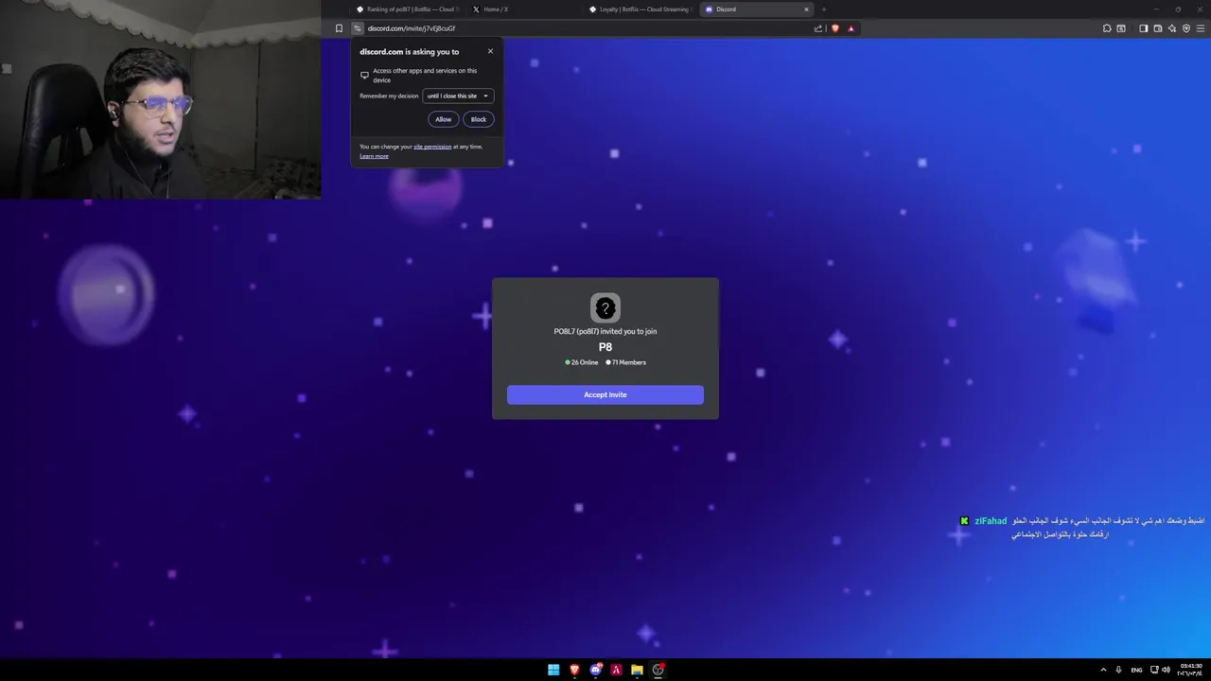1211x681 pixels.
Task: Click the webcam overlay thumbnail
Action: pyautogui.click(x=161, y=99)
